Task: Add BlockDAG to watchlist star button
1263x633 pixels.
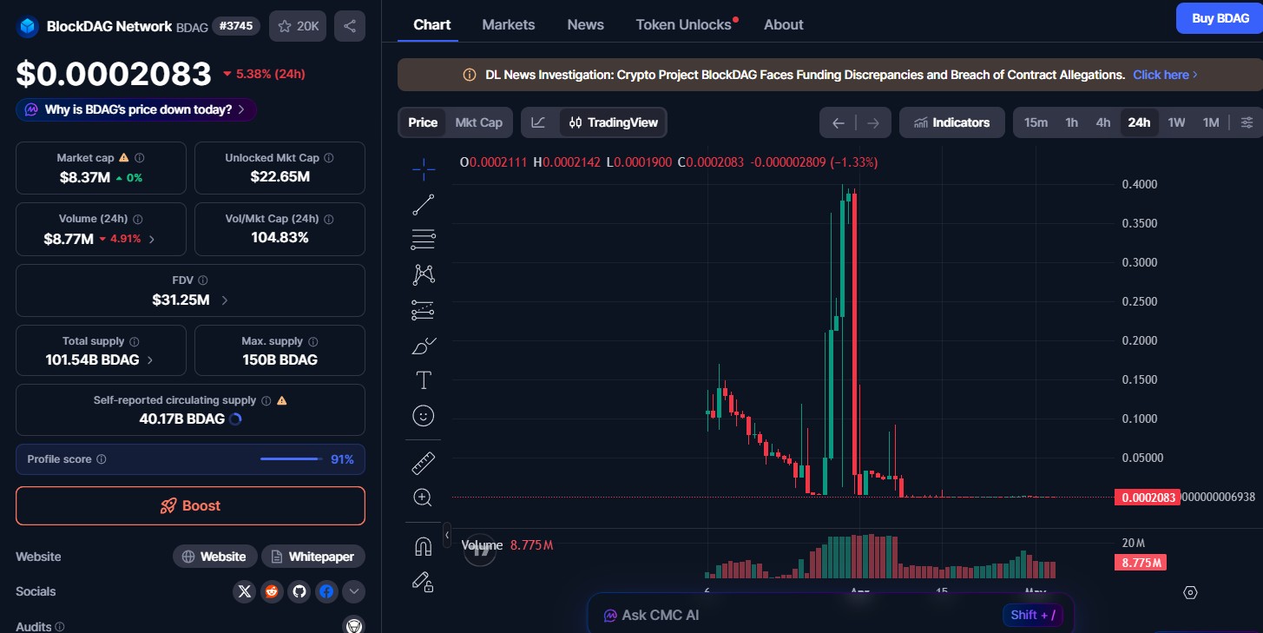Action: tap(298, 26)
